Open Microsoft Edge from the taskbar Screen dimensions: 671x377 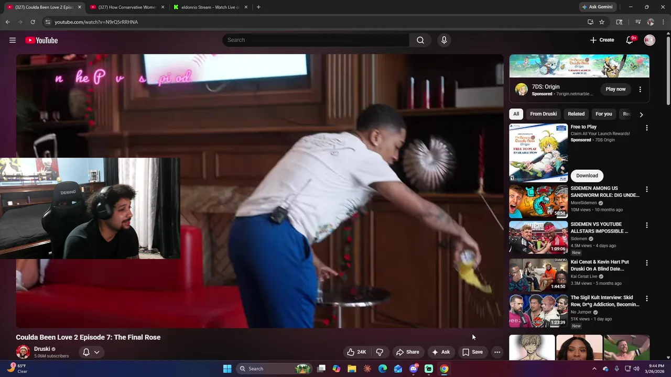[x=383, y=369]
